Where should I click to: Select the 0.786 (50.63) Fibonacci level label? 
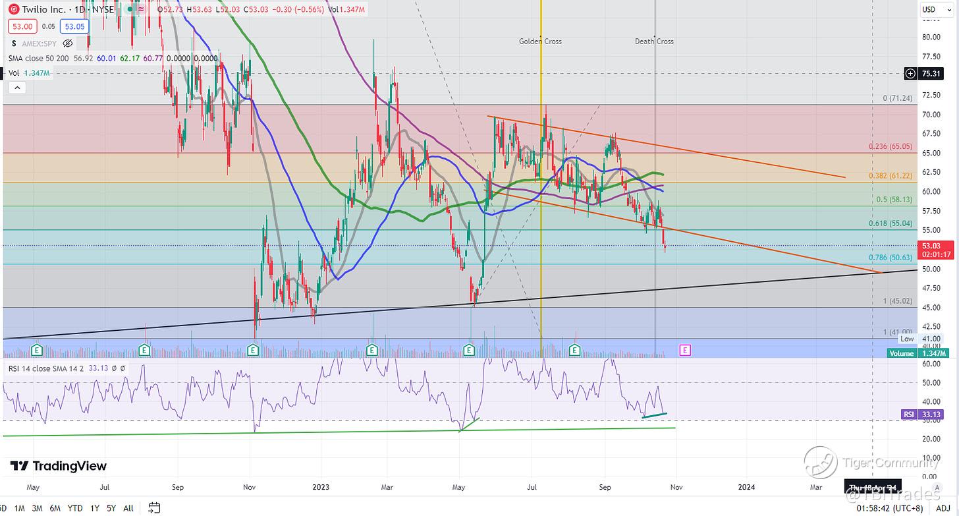[890, 258]
